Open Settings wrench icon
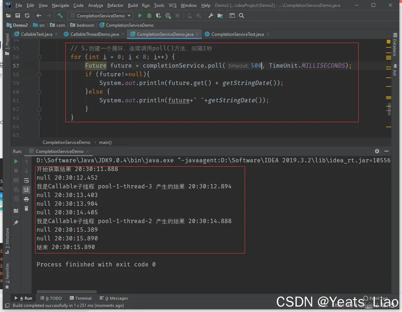The image size is (402, 312). point(211,16)
